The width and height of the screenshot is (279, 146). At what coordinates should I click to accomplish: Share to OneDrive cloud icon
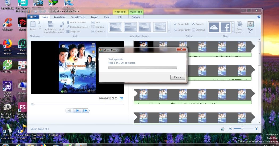click(214, 27)
